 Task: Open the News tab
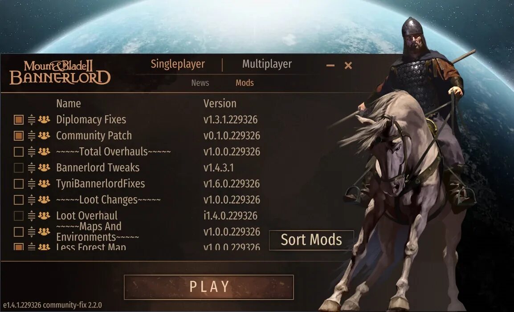coord(200,83)
